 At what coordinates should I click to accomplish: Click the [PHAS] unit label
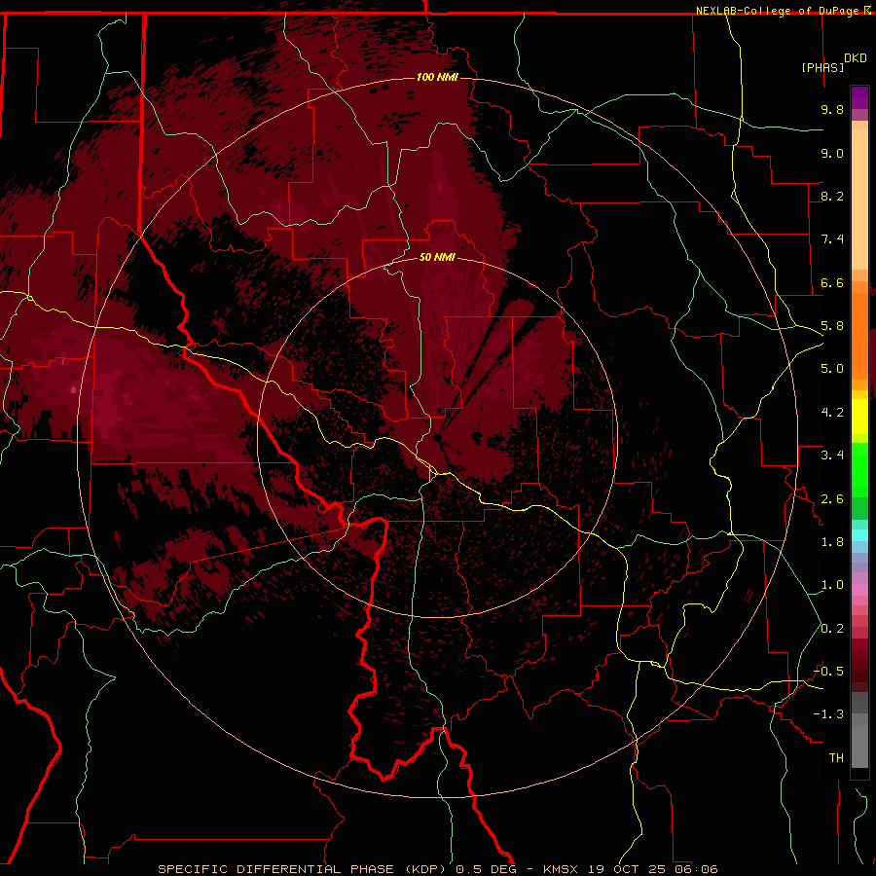pos(822,67)
